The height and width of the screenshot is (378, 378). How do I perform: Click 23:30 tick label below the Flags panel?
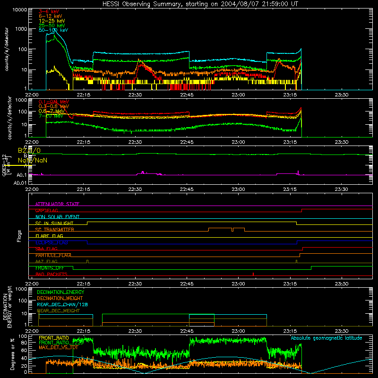pos(341,284)
